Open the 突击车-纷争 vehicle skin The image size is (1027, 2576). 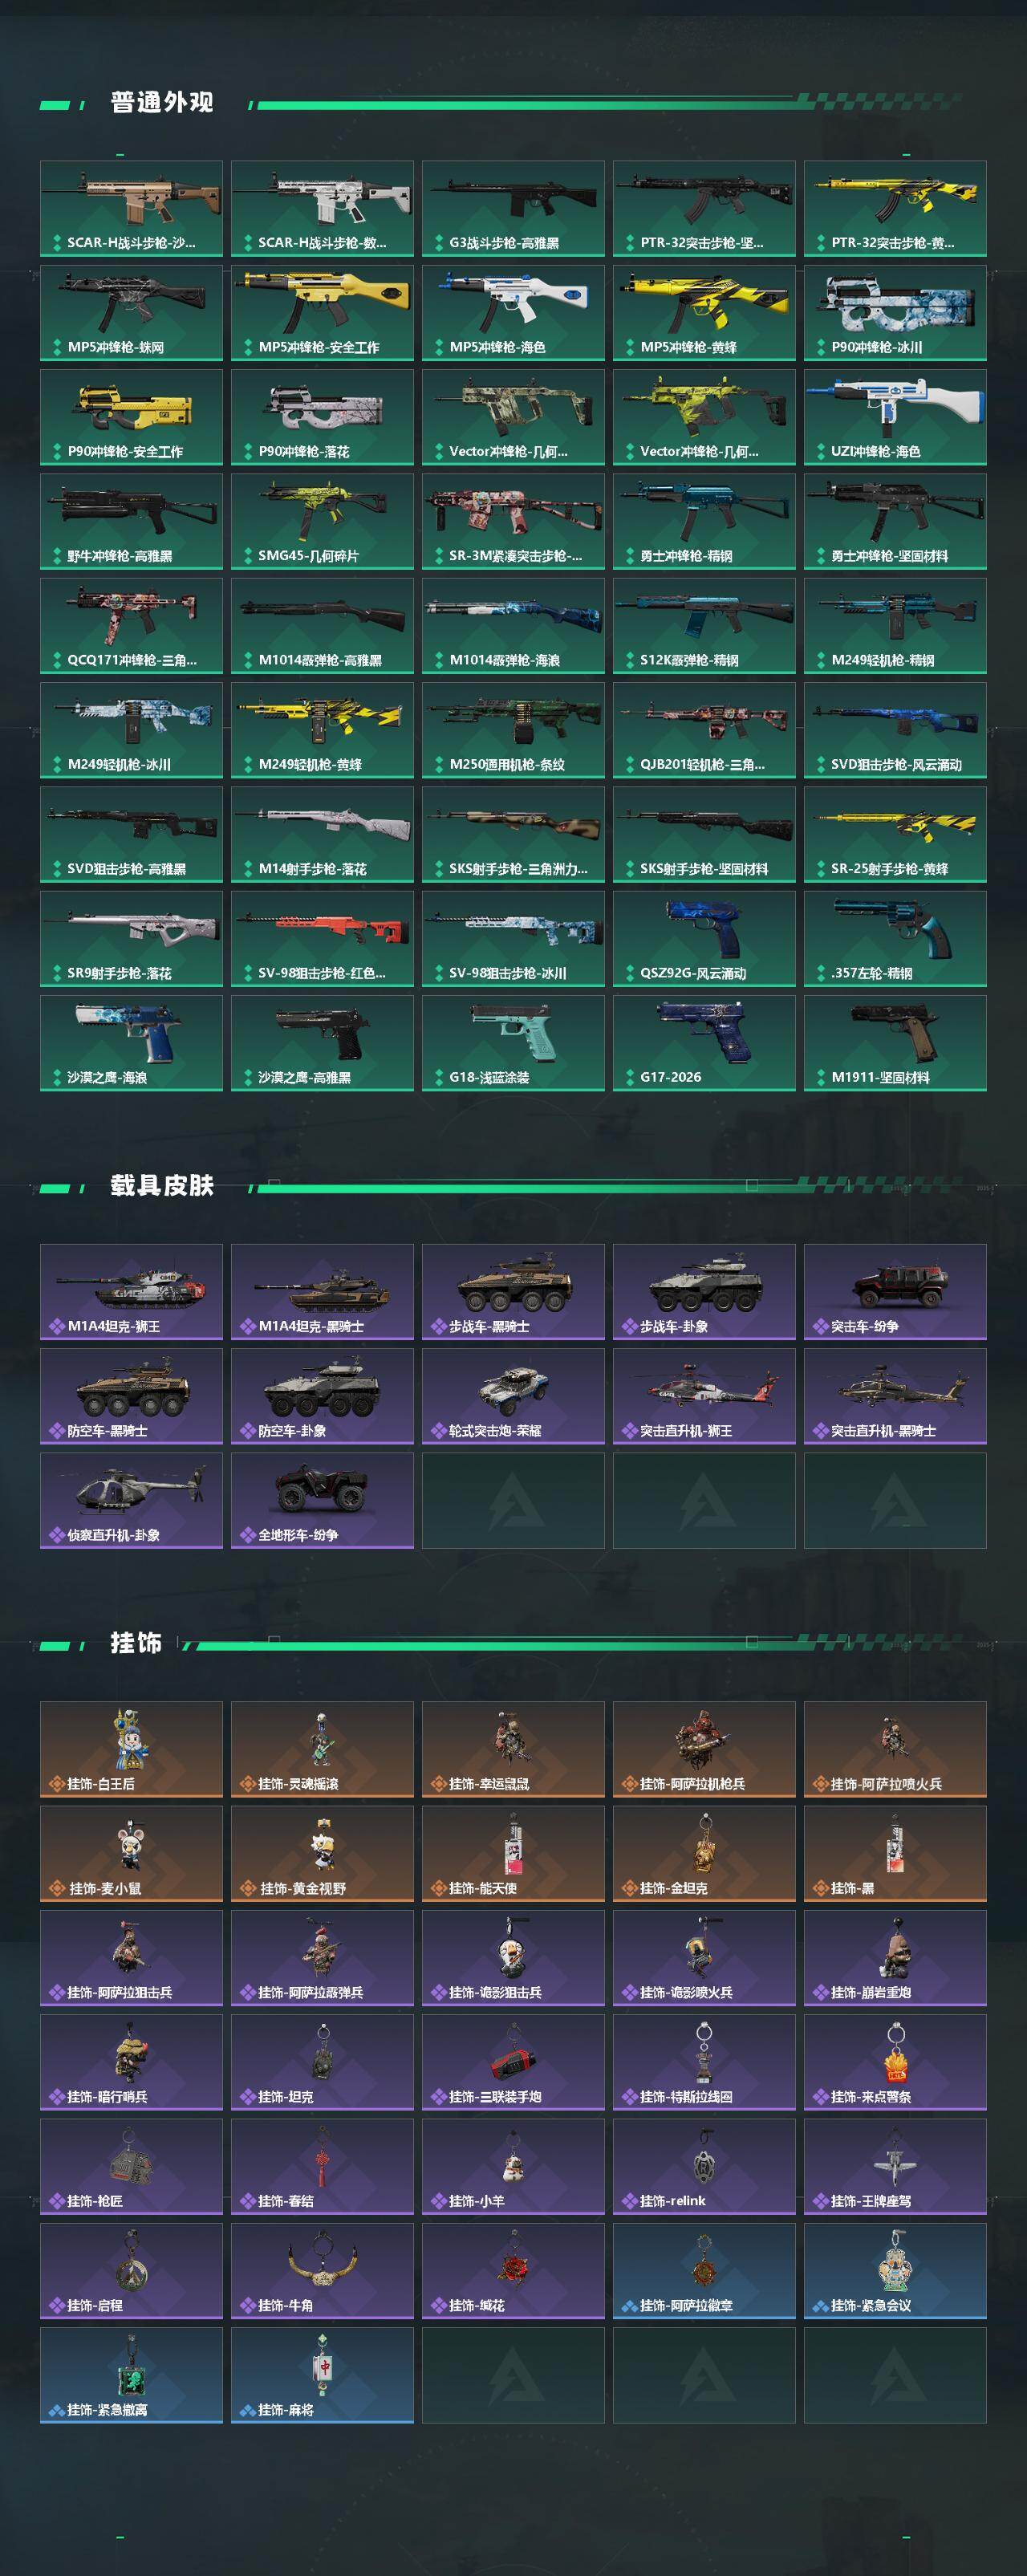tap(895, 1292)
